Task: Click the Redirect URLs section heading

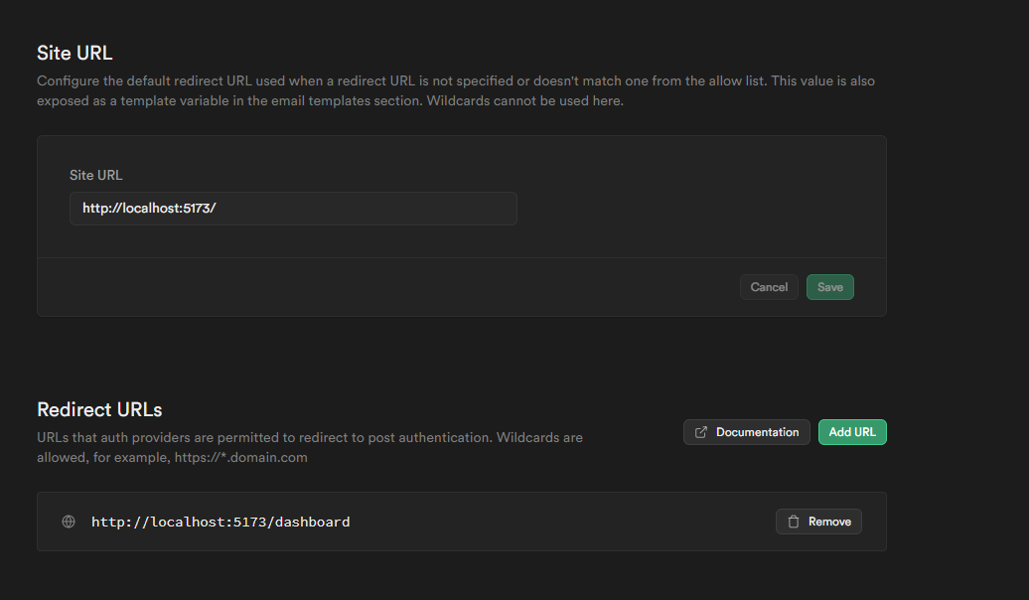Action: tap(99, 409)
